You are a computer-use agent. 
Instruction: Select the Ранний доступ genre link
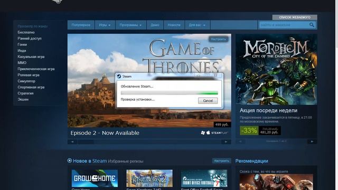coord(30,39)
